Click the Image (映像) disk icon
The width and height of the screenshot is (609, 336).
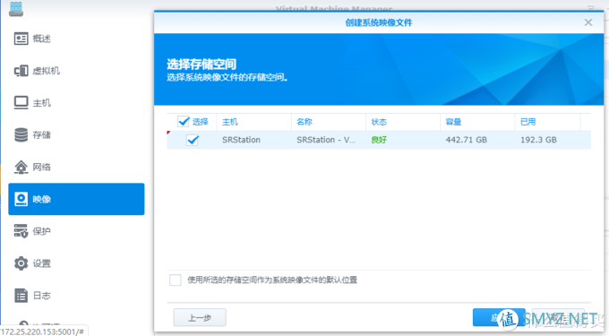pos(21,199)
